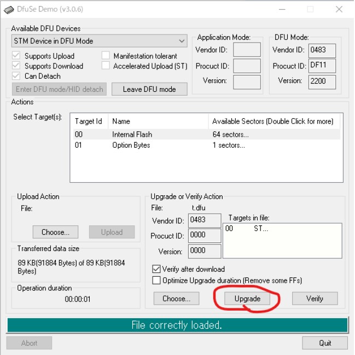
Task: Click the Enter DFU mode/HID detach button
Action: (x=59, y=89)
